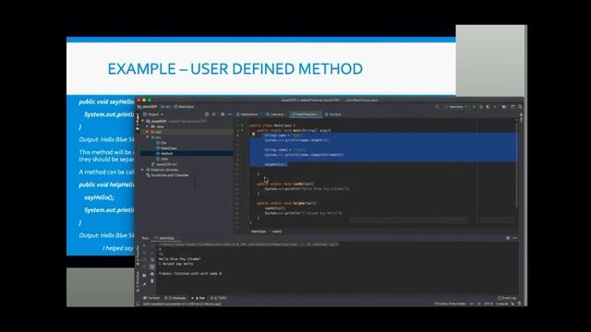Click the vertical Structure side tab
This screenshot has width=591, height=332.
(138, 282)
